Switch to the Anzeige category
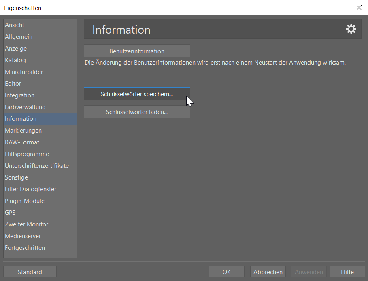The image size is (368, 281). pyautogui.click(x=16, y=49)
